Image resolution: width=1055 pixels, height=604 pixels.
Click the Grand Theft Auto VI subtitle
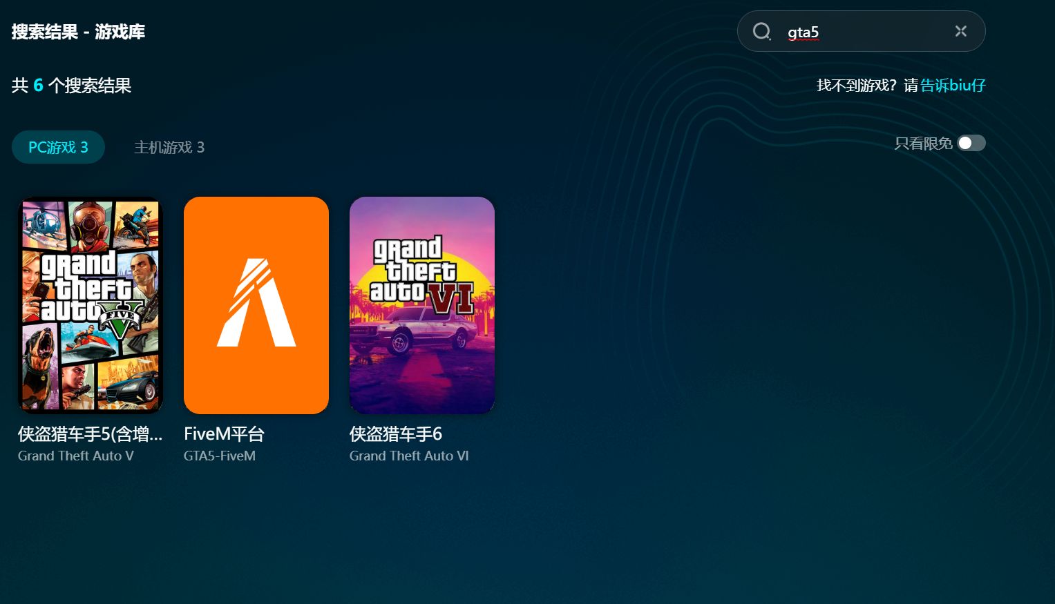point(409,456)
